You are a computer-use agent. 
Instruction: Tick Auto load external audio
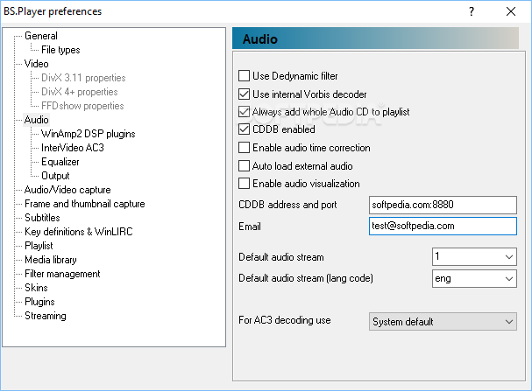pyautogui.click(x=244, y=166)
